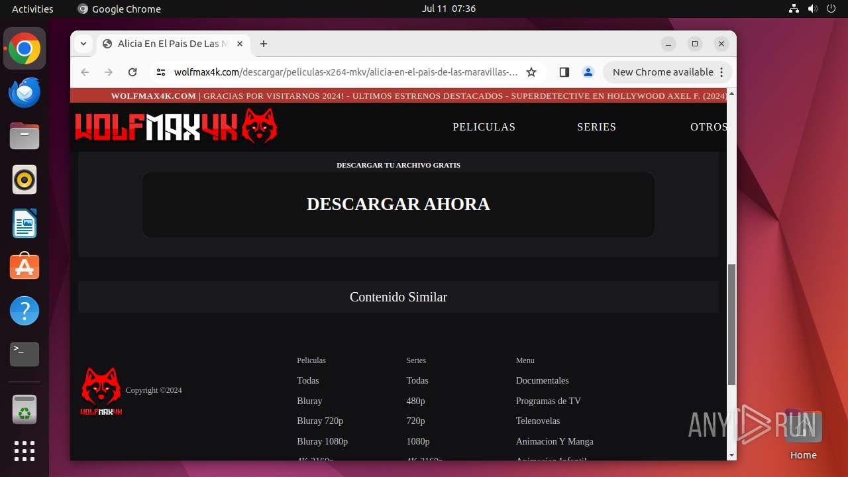Click the Copyright ©2024 text
848x477 pixels.
(154, 390)
